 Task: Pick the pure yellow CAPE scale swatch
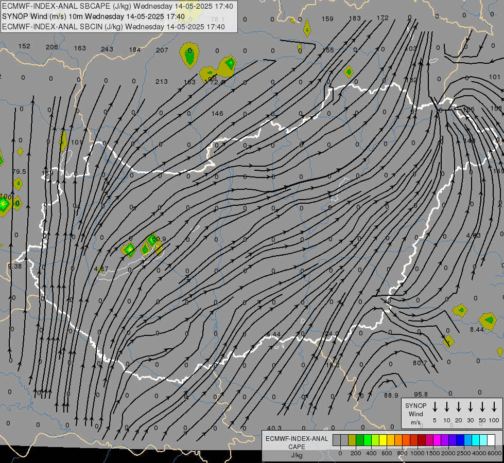pos(383,440)
